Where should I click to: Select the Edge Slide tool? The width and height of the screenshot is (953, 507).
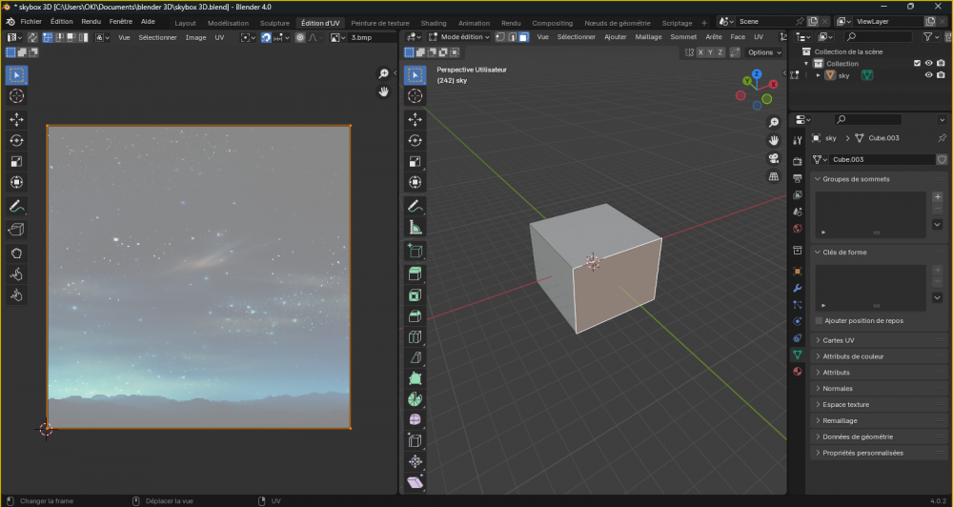click(416, 440)
